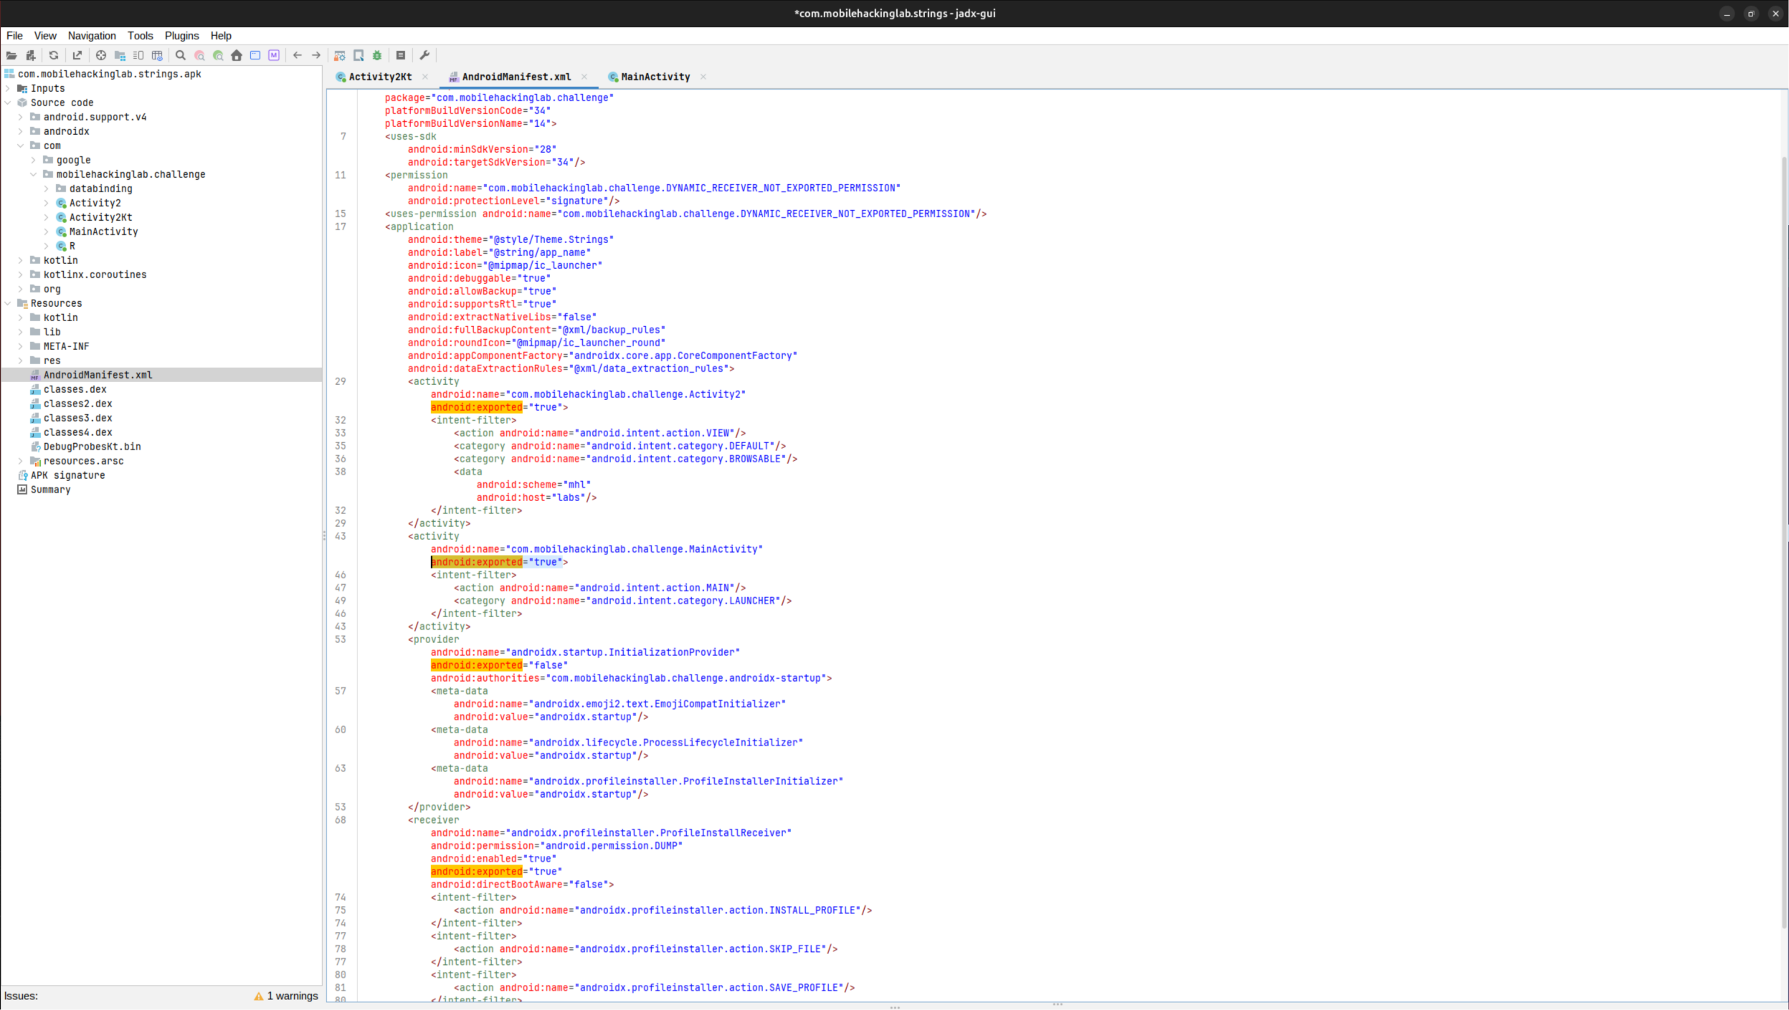Navigate forward with the right arrow

316,55
